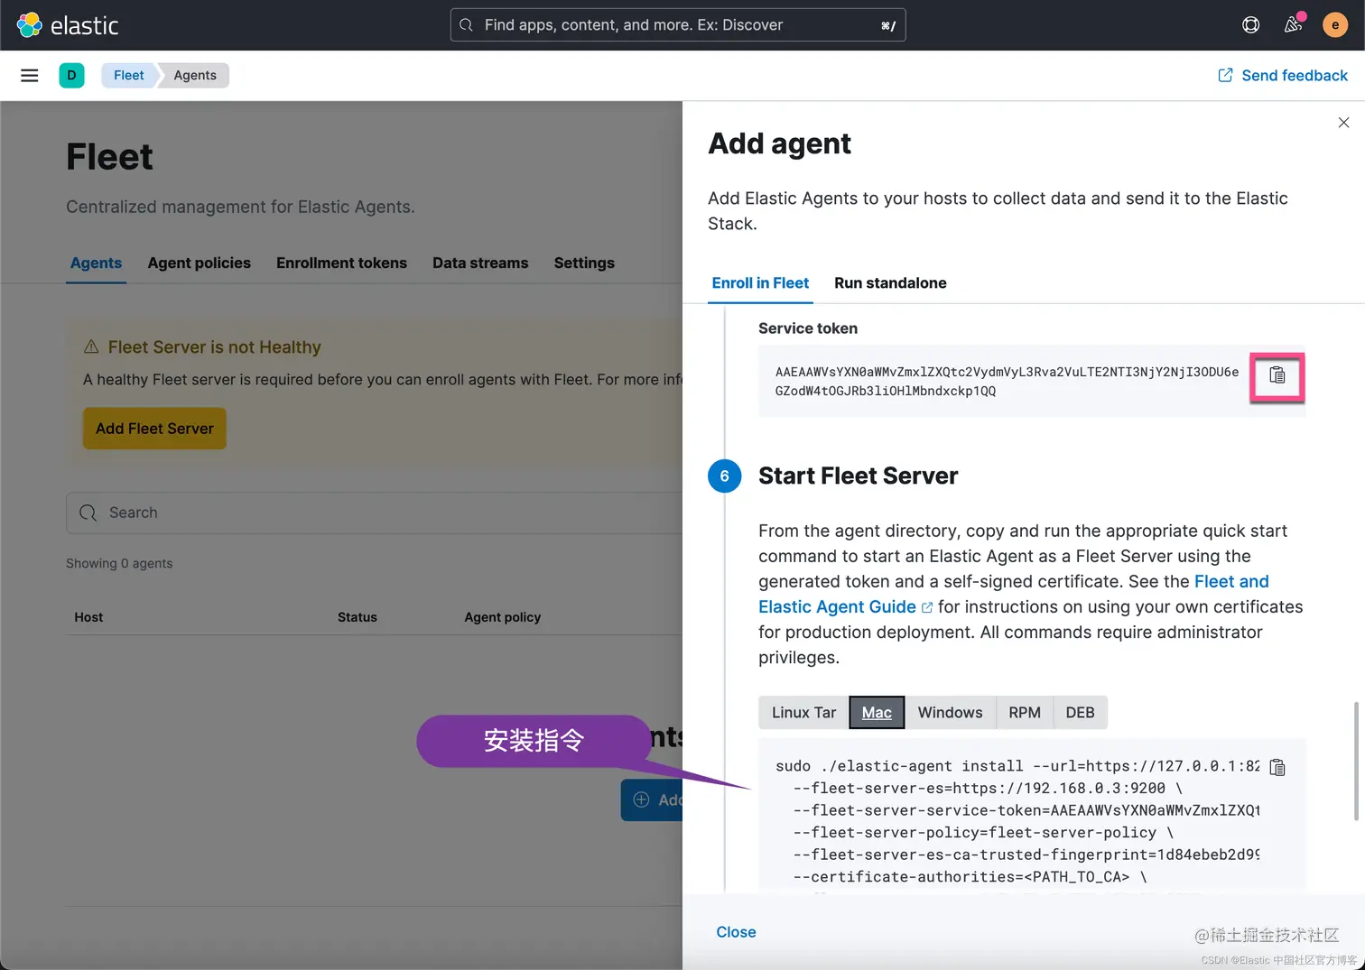Select the Run standalone tab
Screen dimensions: 1365x970
tap(890, 283)
